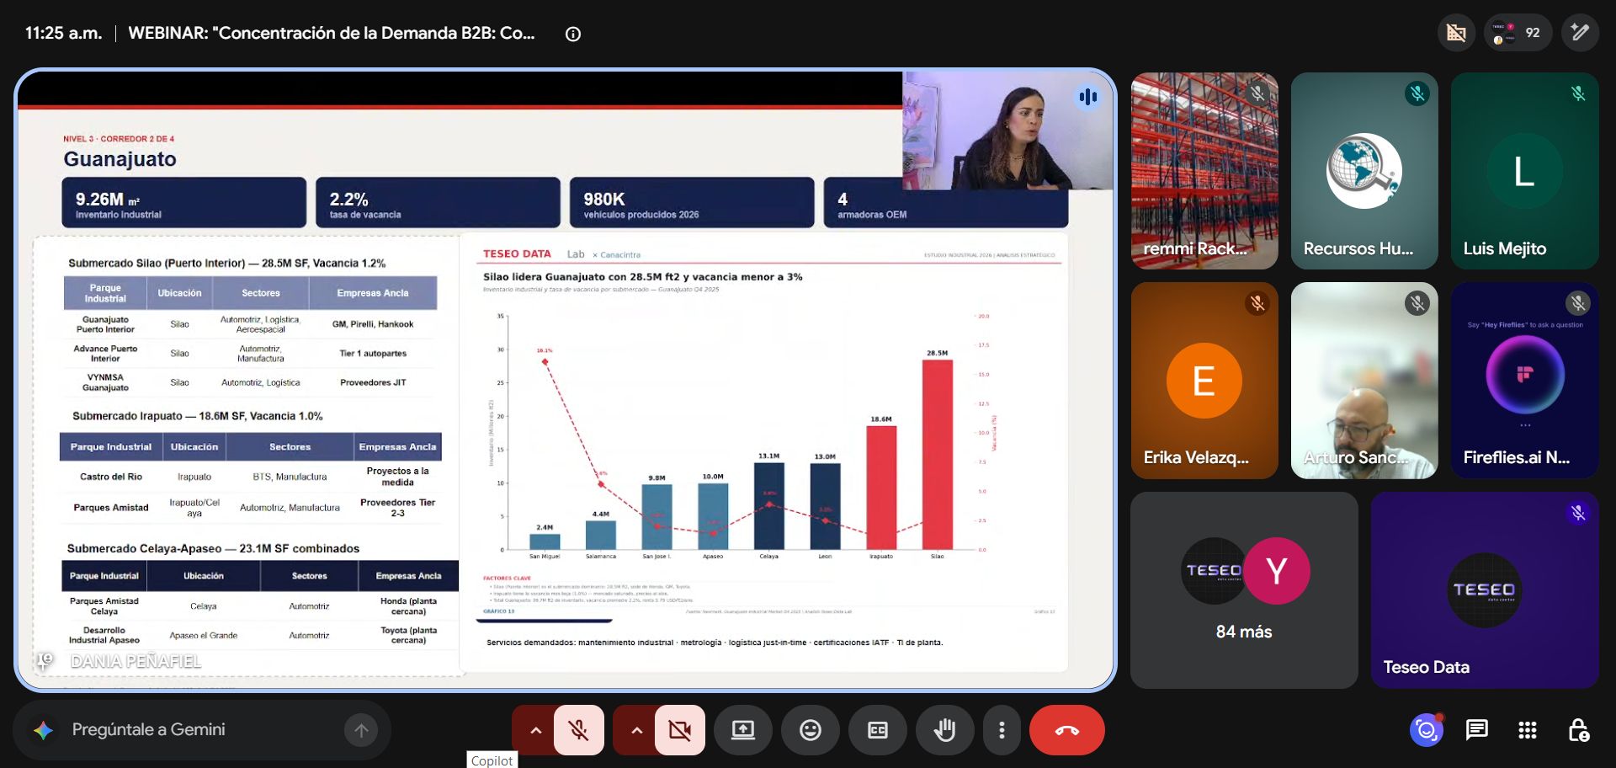
Task: Open the meeting assistant circular blue icon
Action: (1426, 730)
